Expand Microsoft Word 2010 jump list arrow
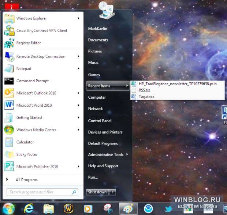This screenshot has width=227, height=215. pos(78,105)
